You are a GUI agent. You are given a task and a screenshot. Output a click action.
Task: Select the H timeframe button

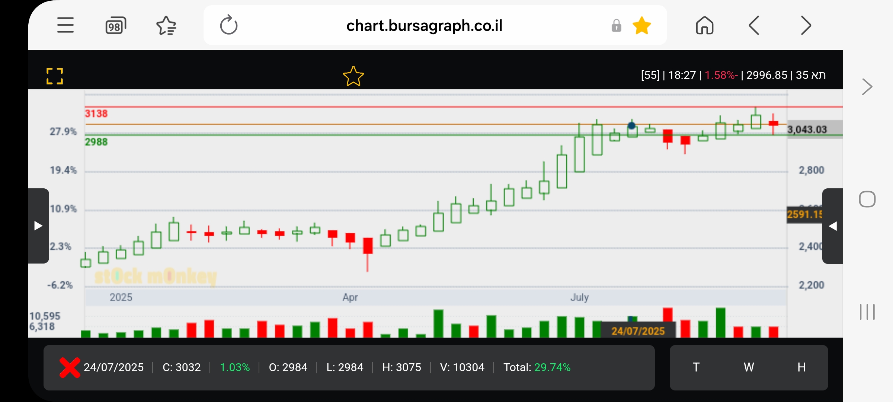click(801, 367)
